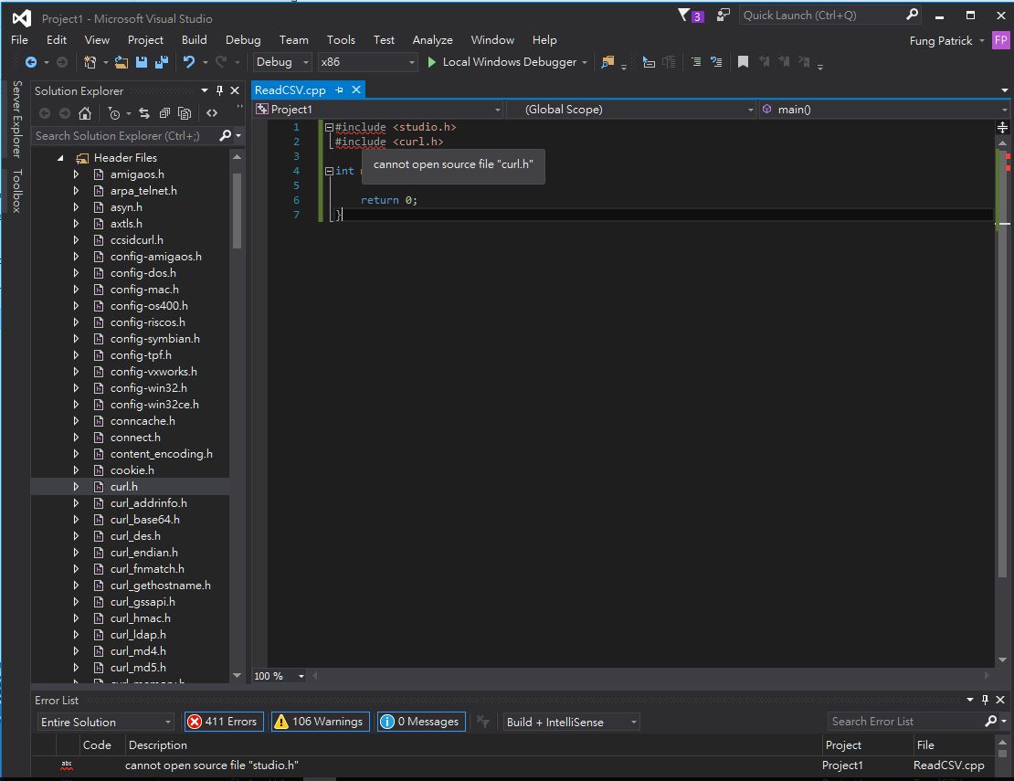Image resolution: width=1014 pixels, height=781 pixels.
Task: Undo the last action with the Undo icon
Action: (x=189, y=62)
